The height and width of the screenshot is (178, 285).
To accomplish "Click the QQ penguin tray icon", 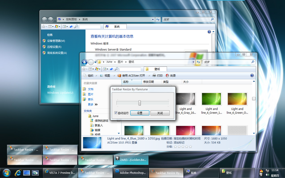I will (261, 171).
